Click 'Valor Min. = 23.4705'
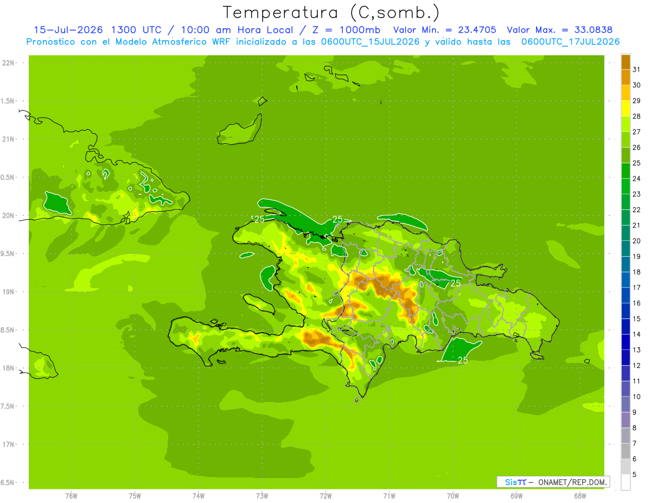651x503 pixels. [x=444, y=30]
